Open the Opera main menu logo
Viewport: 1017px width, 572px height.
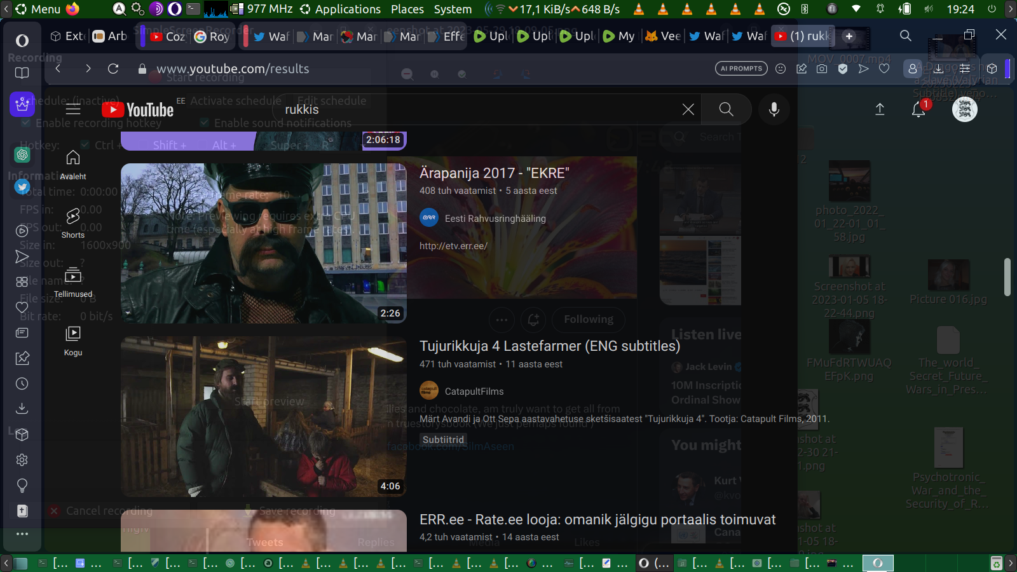[22, 41]
